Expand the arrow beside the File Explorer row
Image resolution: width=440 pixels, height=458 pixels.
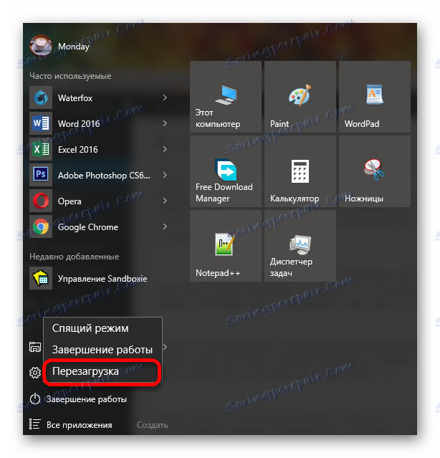click(x=166, y=347)
